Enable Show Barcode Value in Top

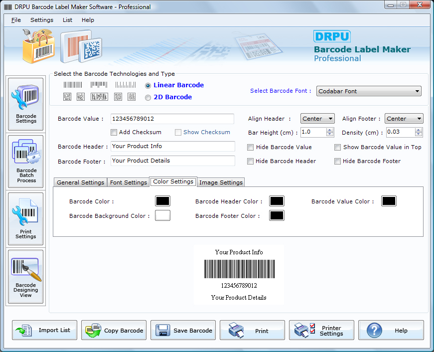click(337, 147)
